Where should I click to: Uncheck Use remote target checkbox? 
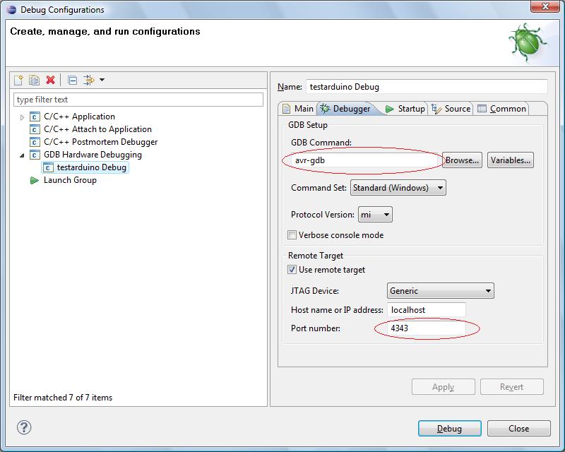[x=292, y=270]
